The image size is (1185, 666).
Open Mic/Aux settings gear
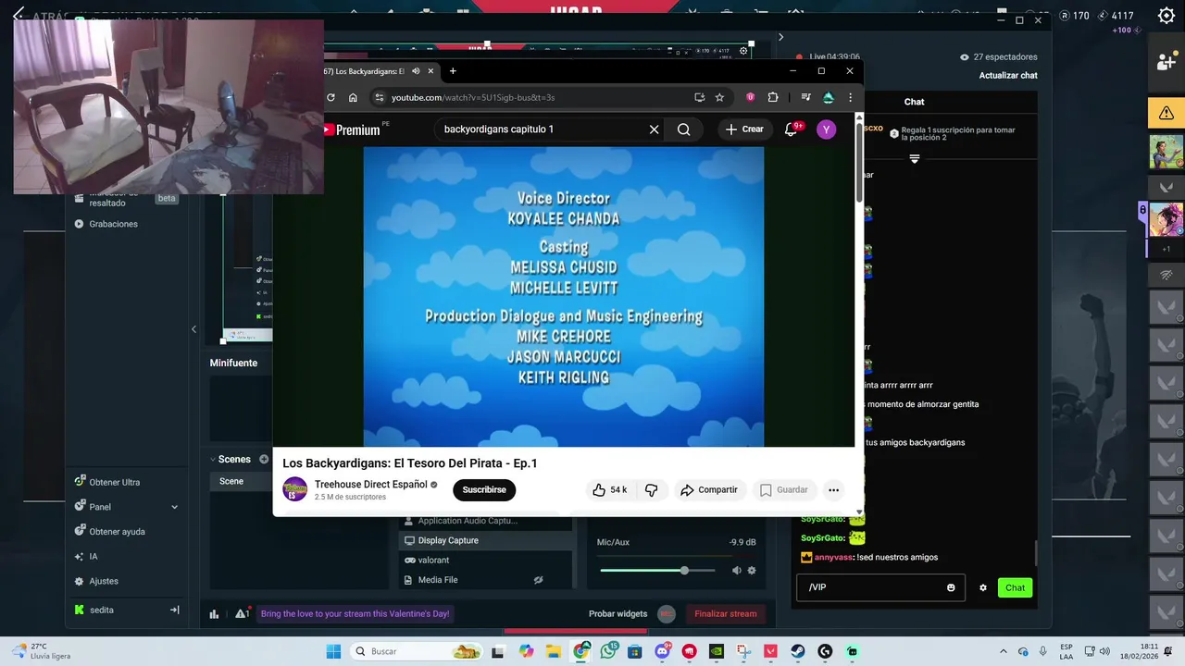point(752,571)
